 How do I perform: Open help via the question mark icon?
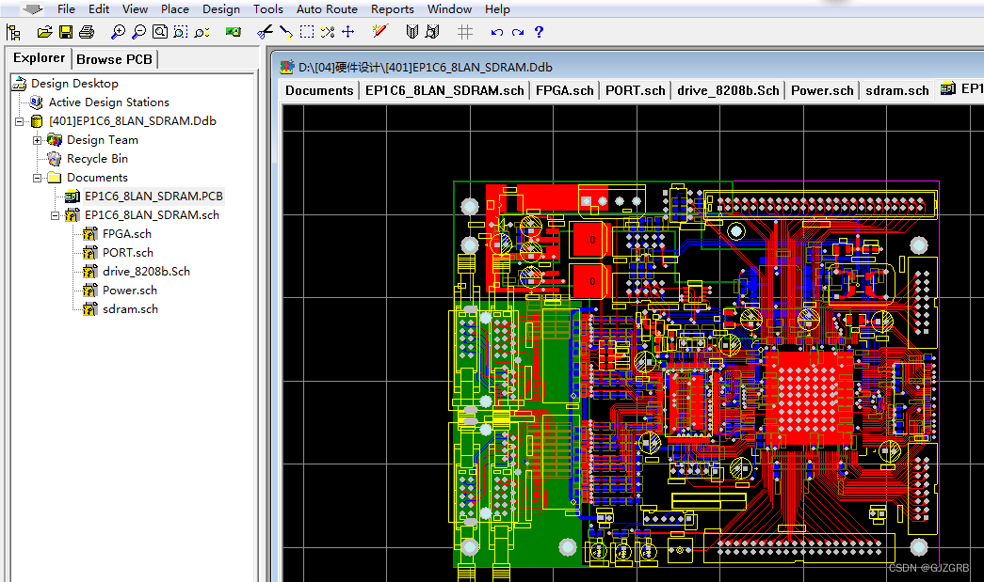click(538, 31)
